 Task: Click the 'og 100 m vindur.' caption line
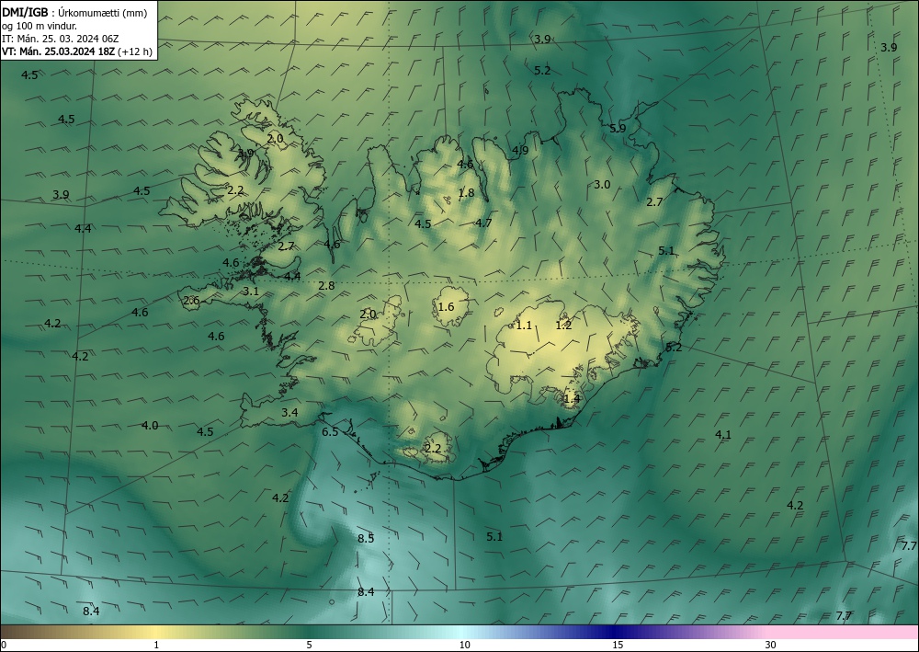(x=40, y=26)
